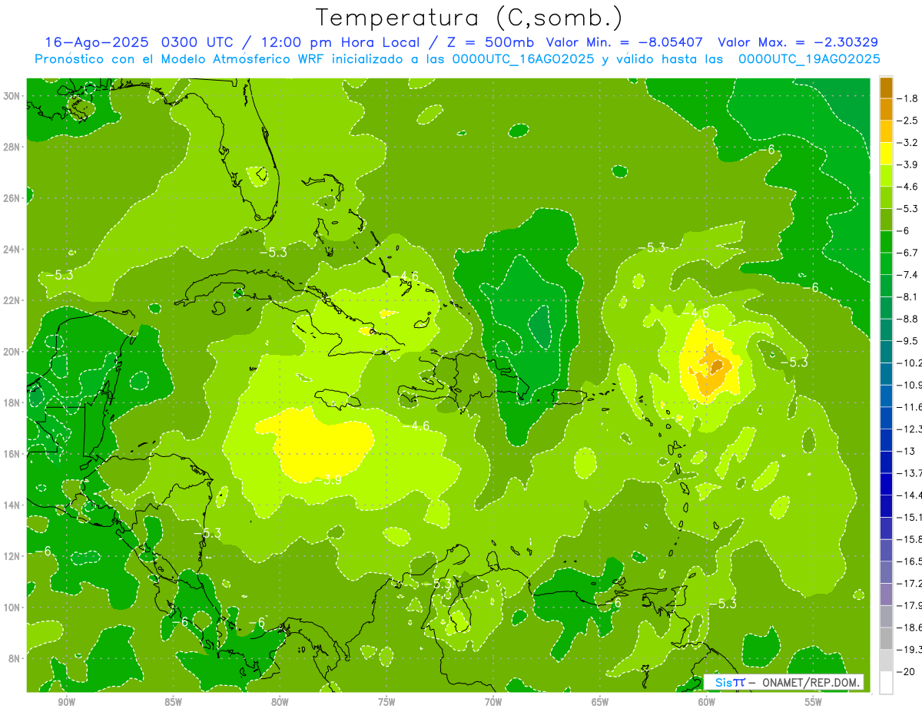The width and height of the screenshot is (922, 712).
Task: Click the legend value "-6.7"
Action: click(x=908, y=252)
